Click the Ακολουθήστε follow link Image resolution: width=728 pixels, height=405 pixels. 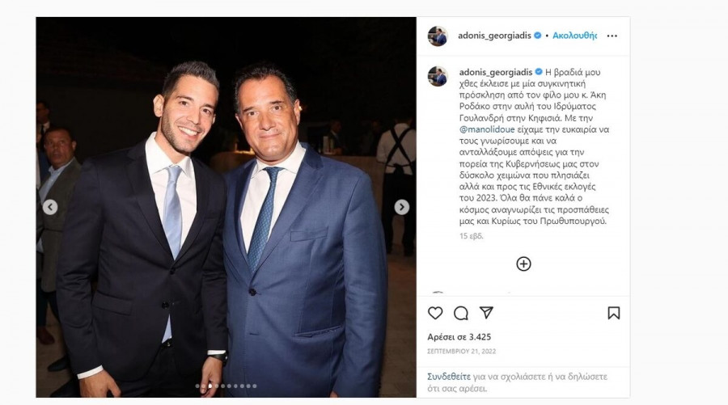click(x=574, y=36)
